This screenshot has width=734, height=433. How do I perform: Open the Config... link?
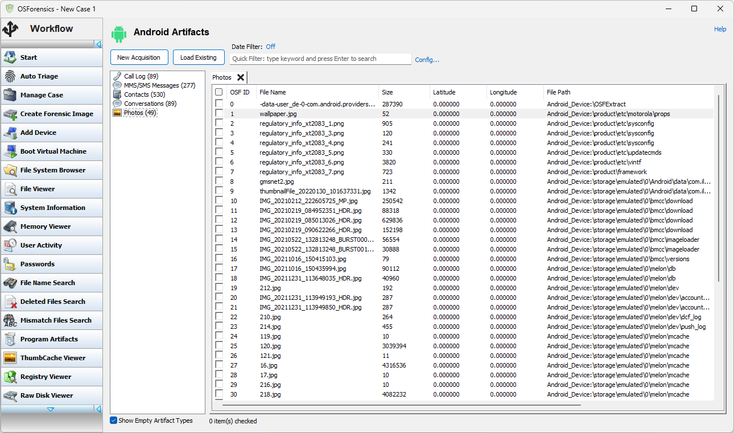[x=427, y=60]
